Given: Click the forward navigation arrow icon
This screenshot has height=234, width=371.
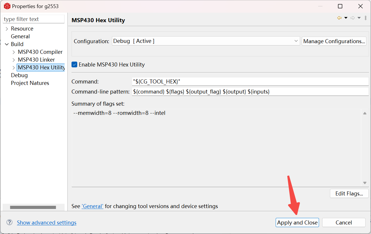Looking at the screenshot, I should click(353, 18).
